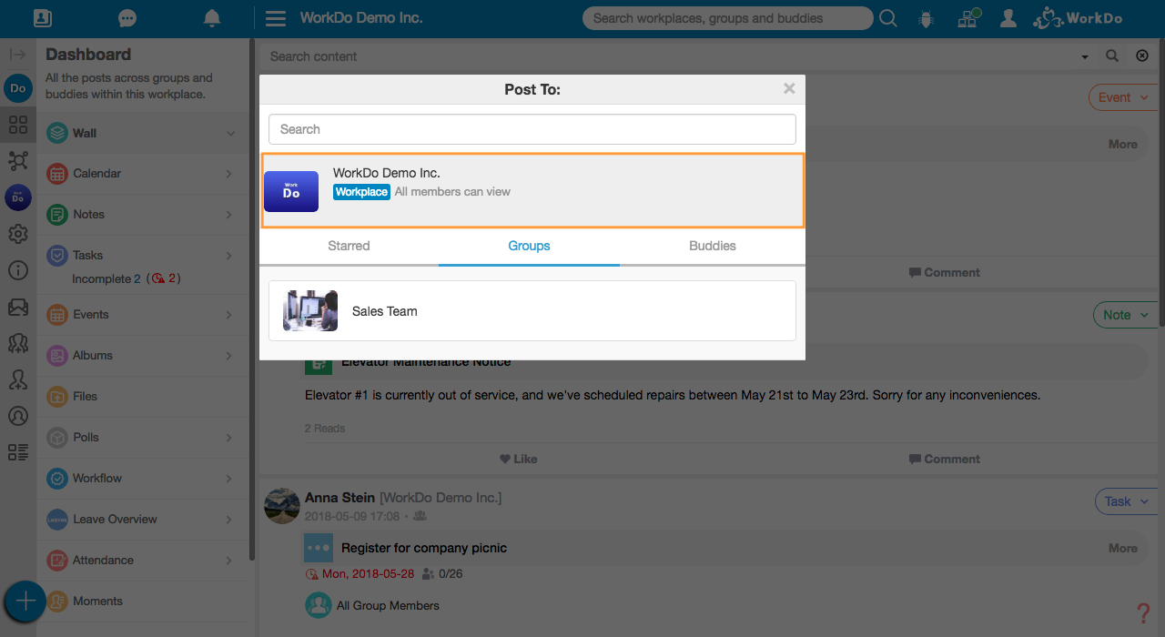The image size is (1165, 637).
Task: Click the "Mon, 2018-05-28" due date
Action: 368,574
